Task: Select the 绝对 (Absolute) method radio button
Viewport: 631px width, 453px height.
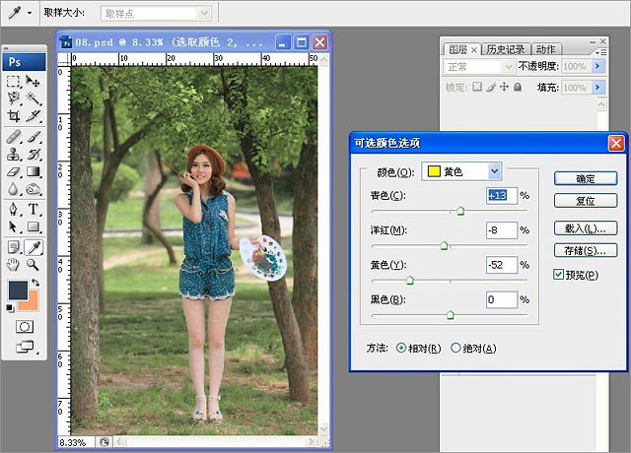Action: click(456, 348)
